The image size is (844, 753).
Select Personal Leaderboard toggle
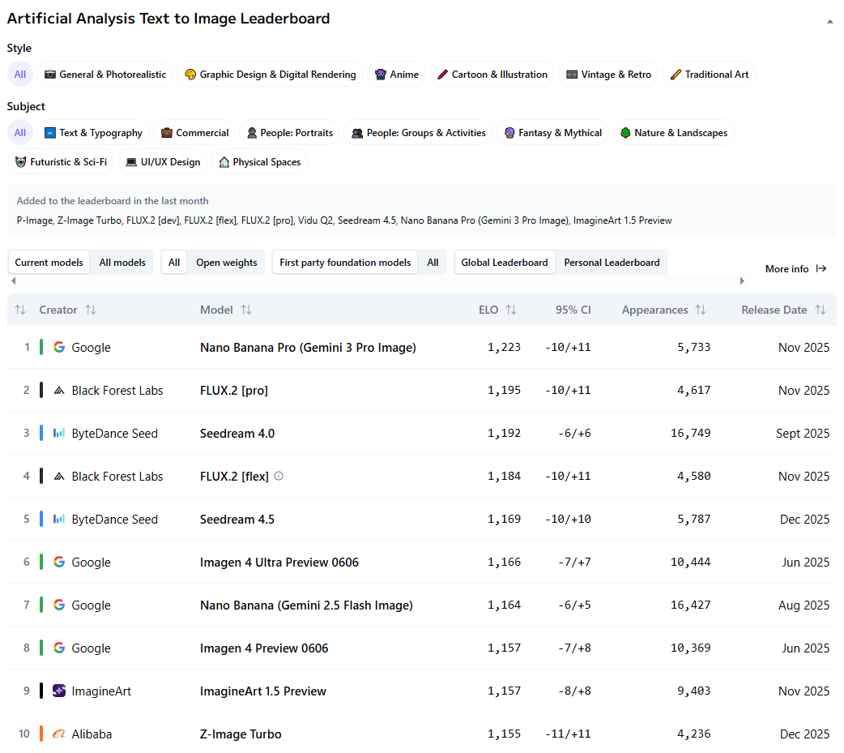pos(612,263)
